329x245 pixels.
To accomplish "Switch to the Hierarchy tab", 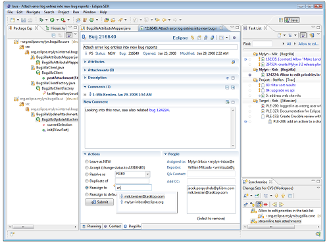I will 56,28.
